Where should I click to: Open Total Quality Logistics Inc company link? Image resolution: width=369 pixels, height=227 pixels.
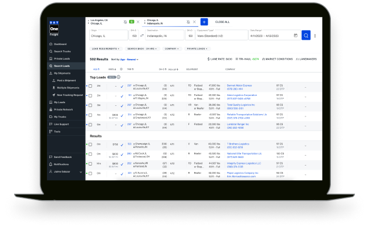pyautogui.click(x=241, y=105)
